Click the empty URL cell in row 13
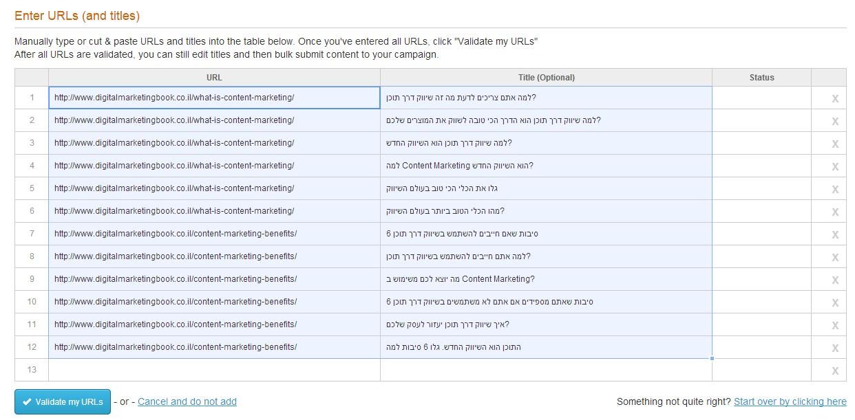 [214, 370]
